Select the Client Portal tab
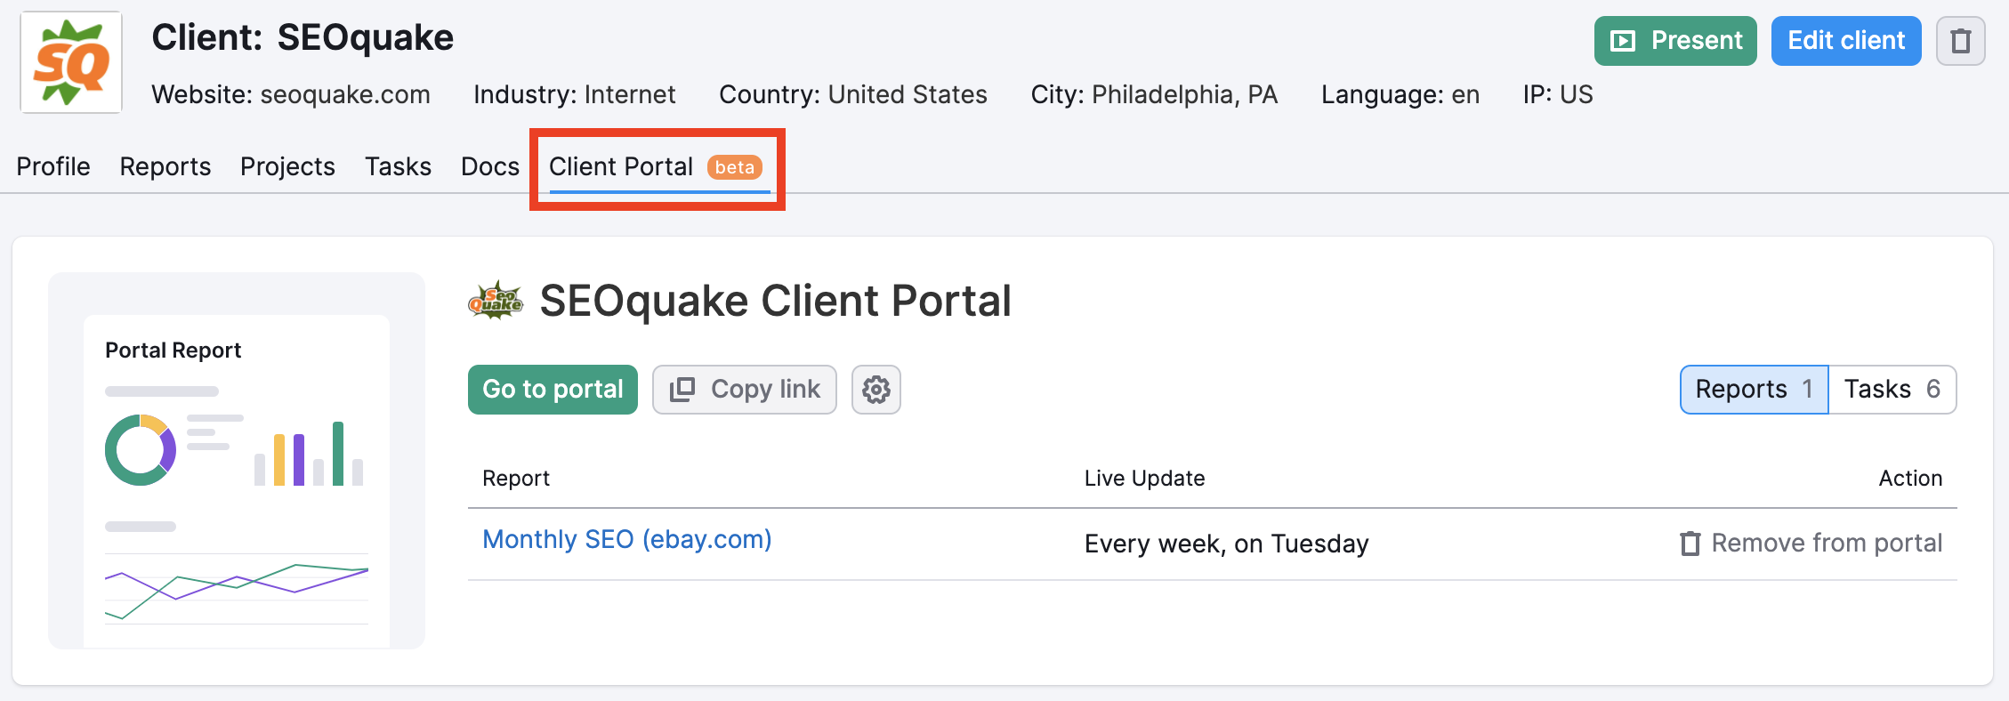The width and height of the screenshot is (2009, 701). tap(657, 167)
